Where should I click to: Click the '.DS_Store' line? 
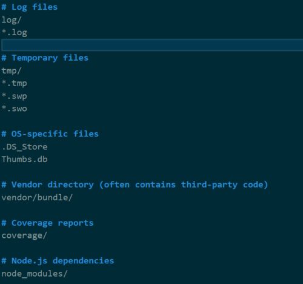pyautogui.click(x=24, y=147)
